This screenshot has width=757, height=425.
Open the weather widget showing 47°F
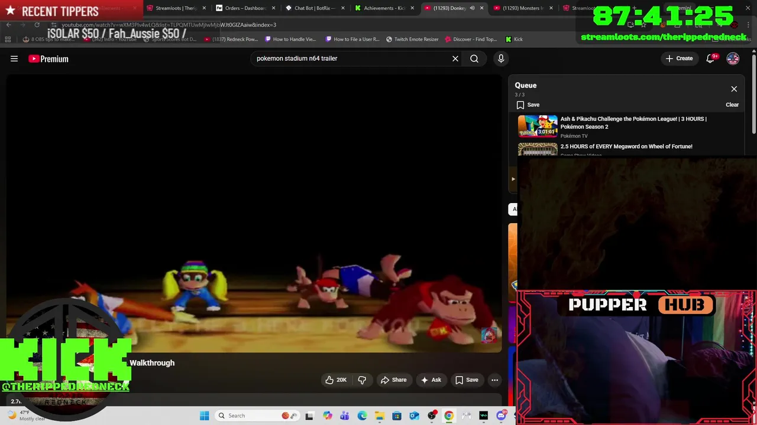pyautogui.click(x=27, y=416)
